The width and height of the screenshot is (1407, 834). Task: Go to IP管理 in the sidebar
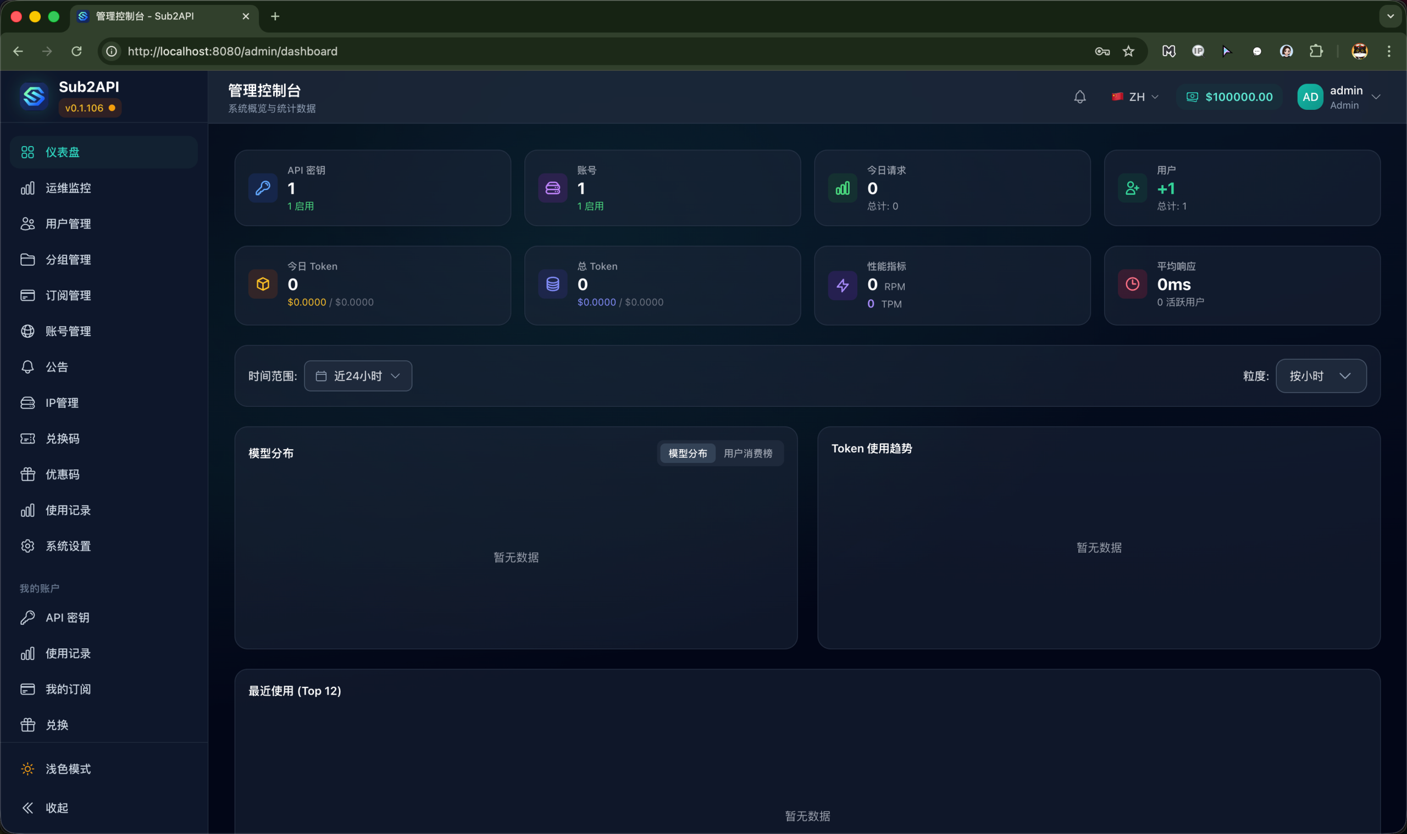click(62, 403)
